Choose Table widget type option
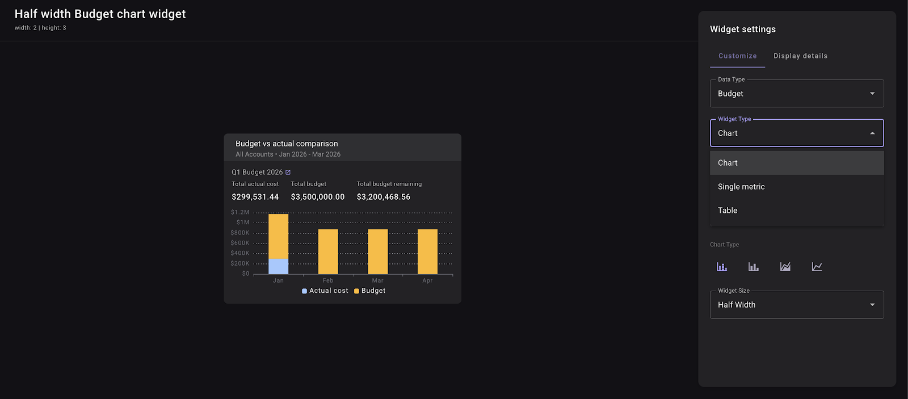This screenshot has height=399, width=908. 797,211
